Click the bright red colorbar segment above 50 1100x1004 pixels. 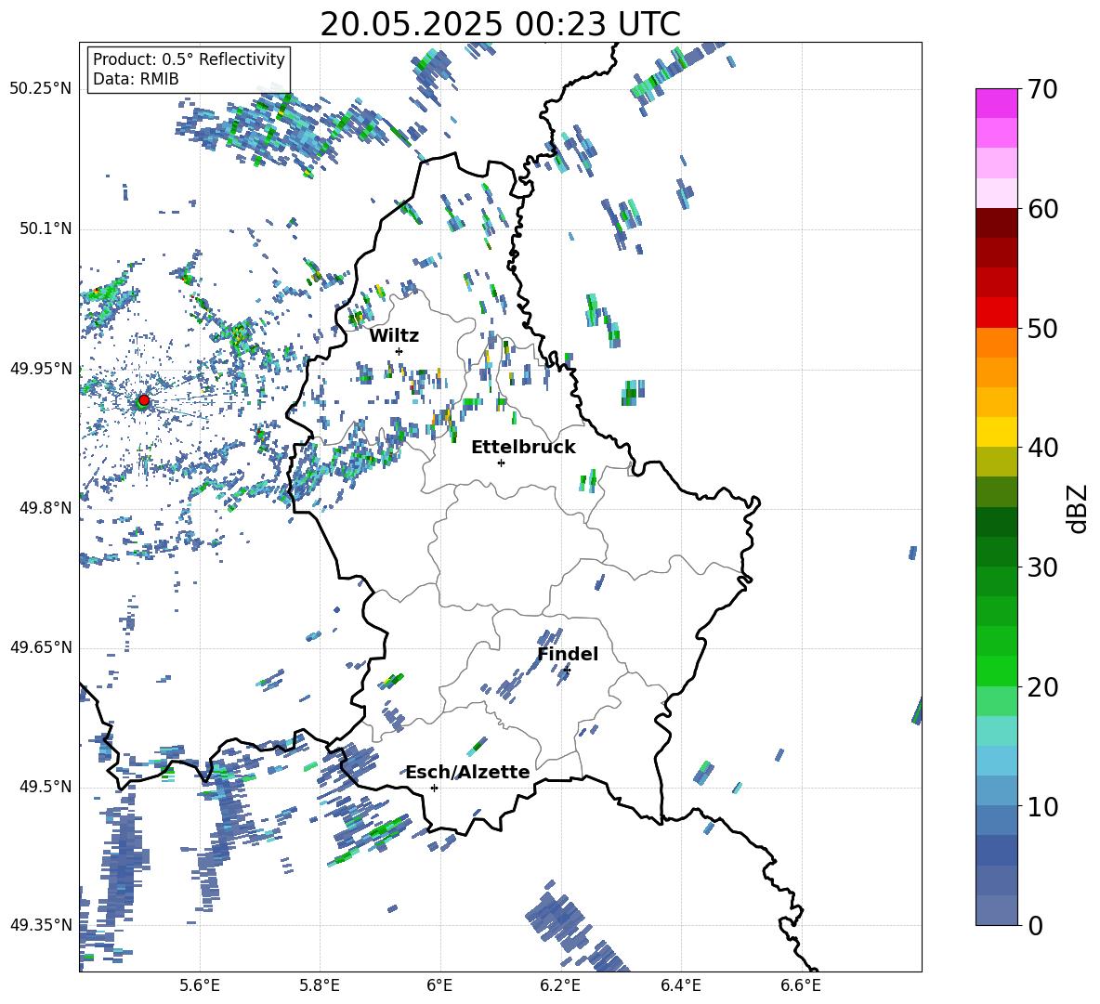click(996, 312)
